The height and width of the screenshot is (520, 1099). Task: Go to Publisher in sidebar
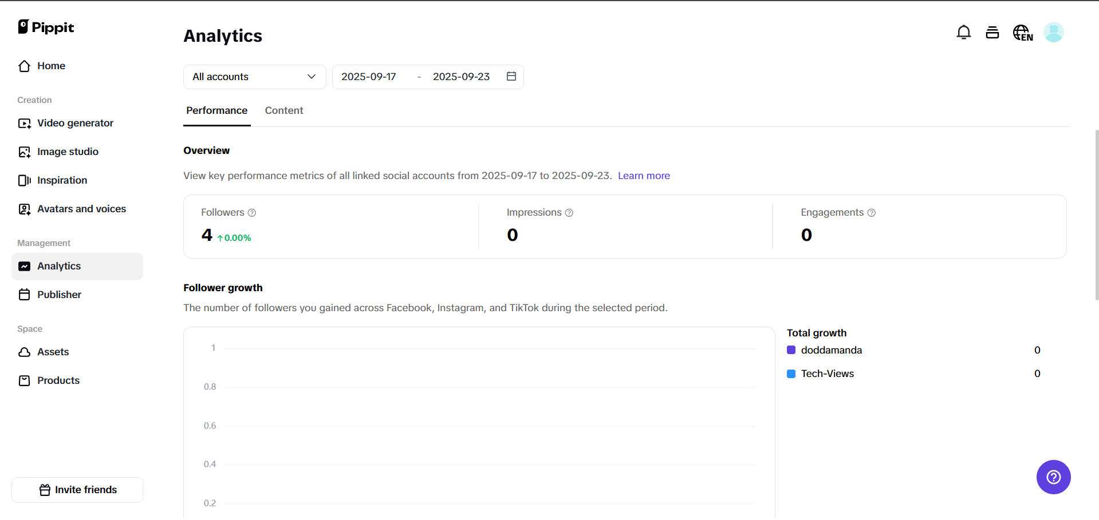[x=59, y=295]
